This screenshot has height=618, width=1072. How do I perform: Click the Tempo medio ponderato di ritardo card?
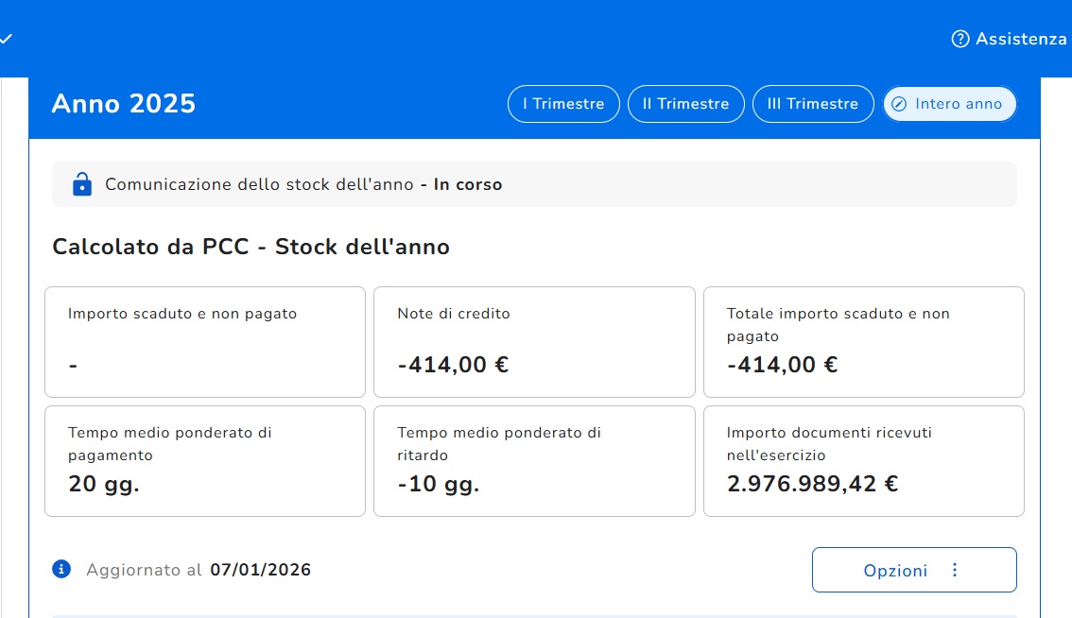(534, 461)
